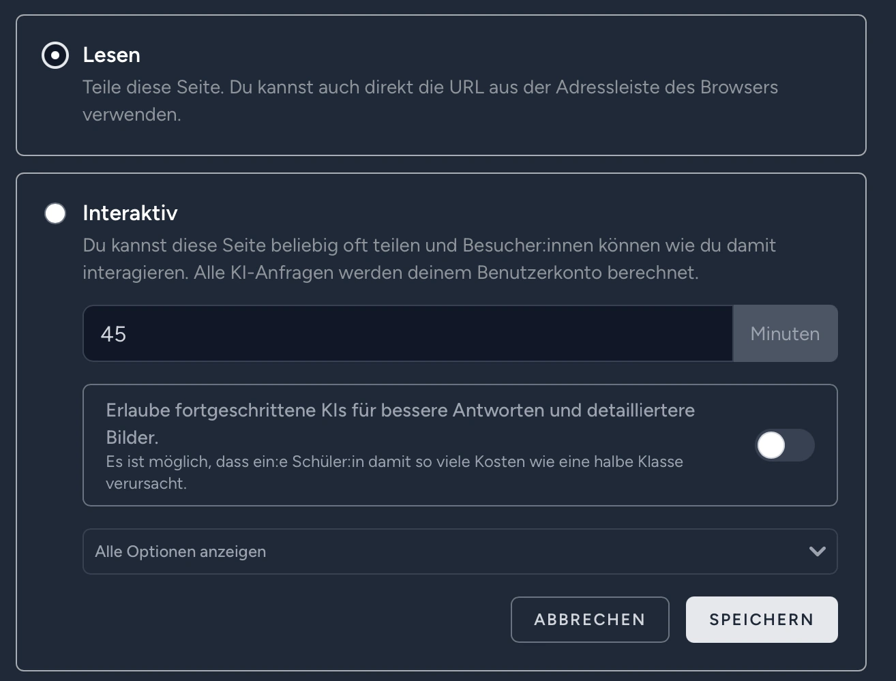Click the white knob of the KI switch
The width and height of the screenshot is (896, 681).
[772, 446]
